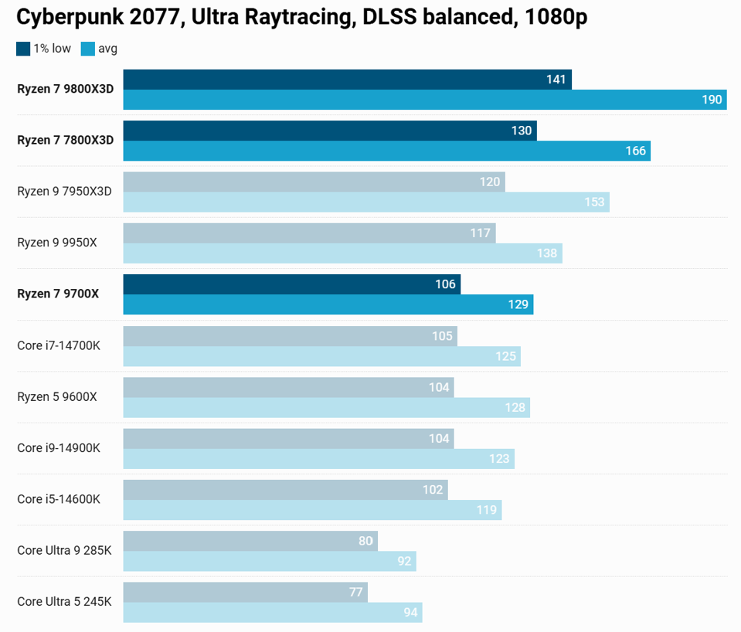Select the Ryzen 7 9700X row label

pos(58,294)
